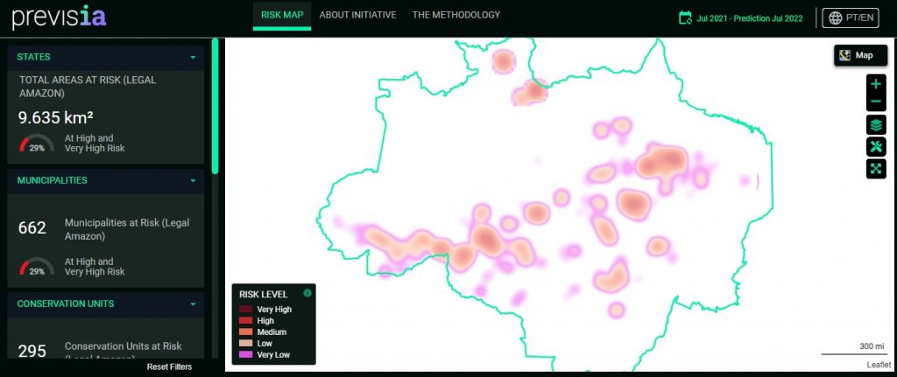Collapse the Conservation Units panel arrow
This screenshot has width=897, height=377.
[x=194, y=304]
